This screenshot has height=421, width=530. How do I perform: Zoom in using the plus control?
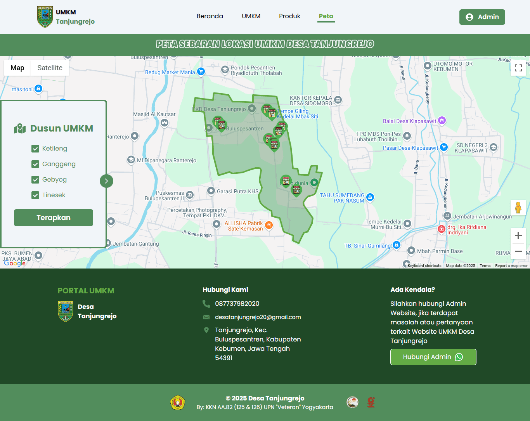518,235
